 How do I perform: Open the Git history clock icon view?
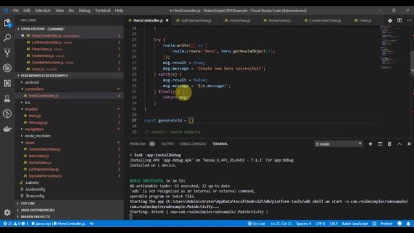click(x=7, y=114)
